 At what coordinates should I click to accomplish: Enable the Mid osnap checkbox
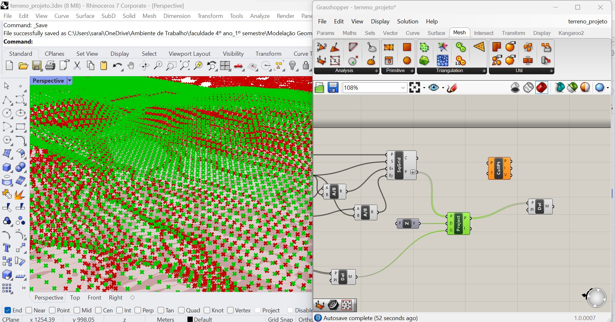(x=77, y=310)
